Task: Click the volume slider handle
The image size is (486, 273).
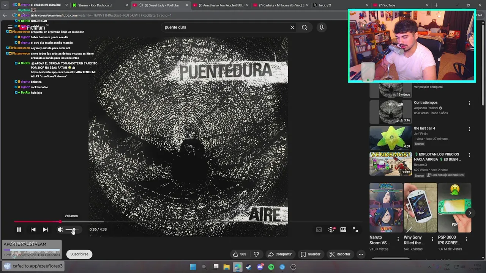Action: [x=74, y=230]
